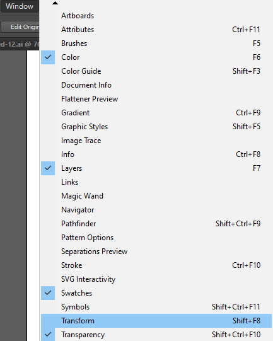
Task: Click the scroll-up arrow atop the menu
Action: (x=55, y=3)
